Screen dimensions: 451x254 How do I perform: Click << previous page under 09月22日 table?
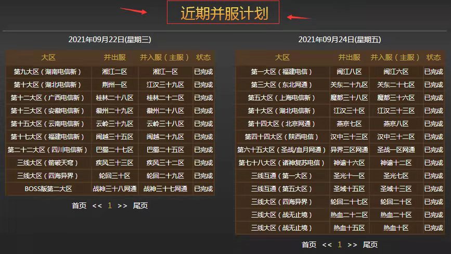pyautogui.click(x=97, y=206)
